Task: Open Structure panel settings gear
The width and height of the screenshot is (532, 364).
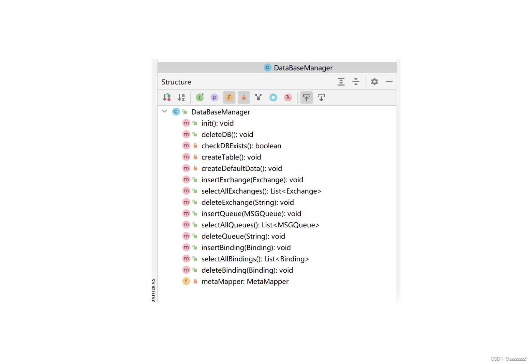Action: tap(374, 82)
